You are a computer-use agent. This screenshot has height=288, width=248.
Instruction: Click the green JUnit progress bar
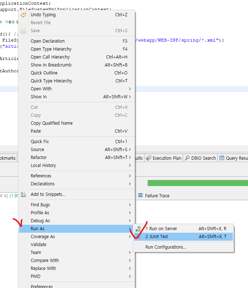(x=197, y=183)
